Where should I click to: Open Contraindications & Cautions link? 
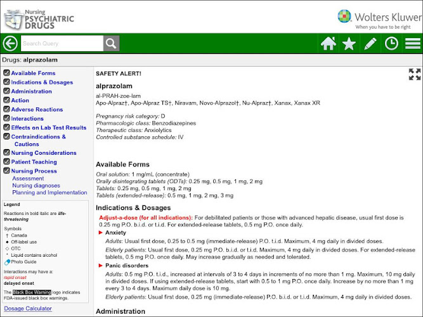[38, 140]
